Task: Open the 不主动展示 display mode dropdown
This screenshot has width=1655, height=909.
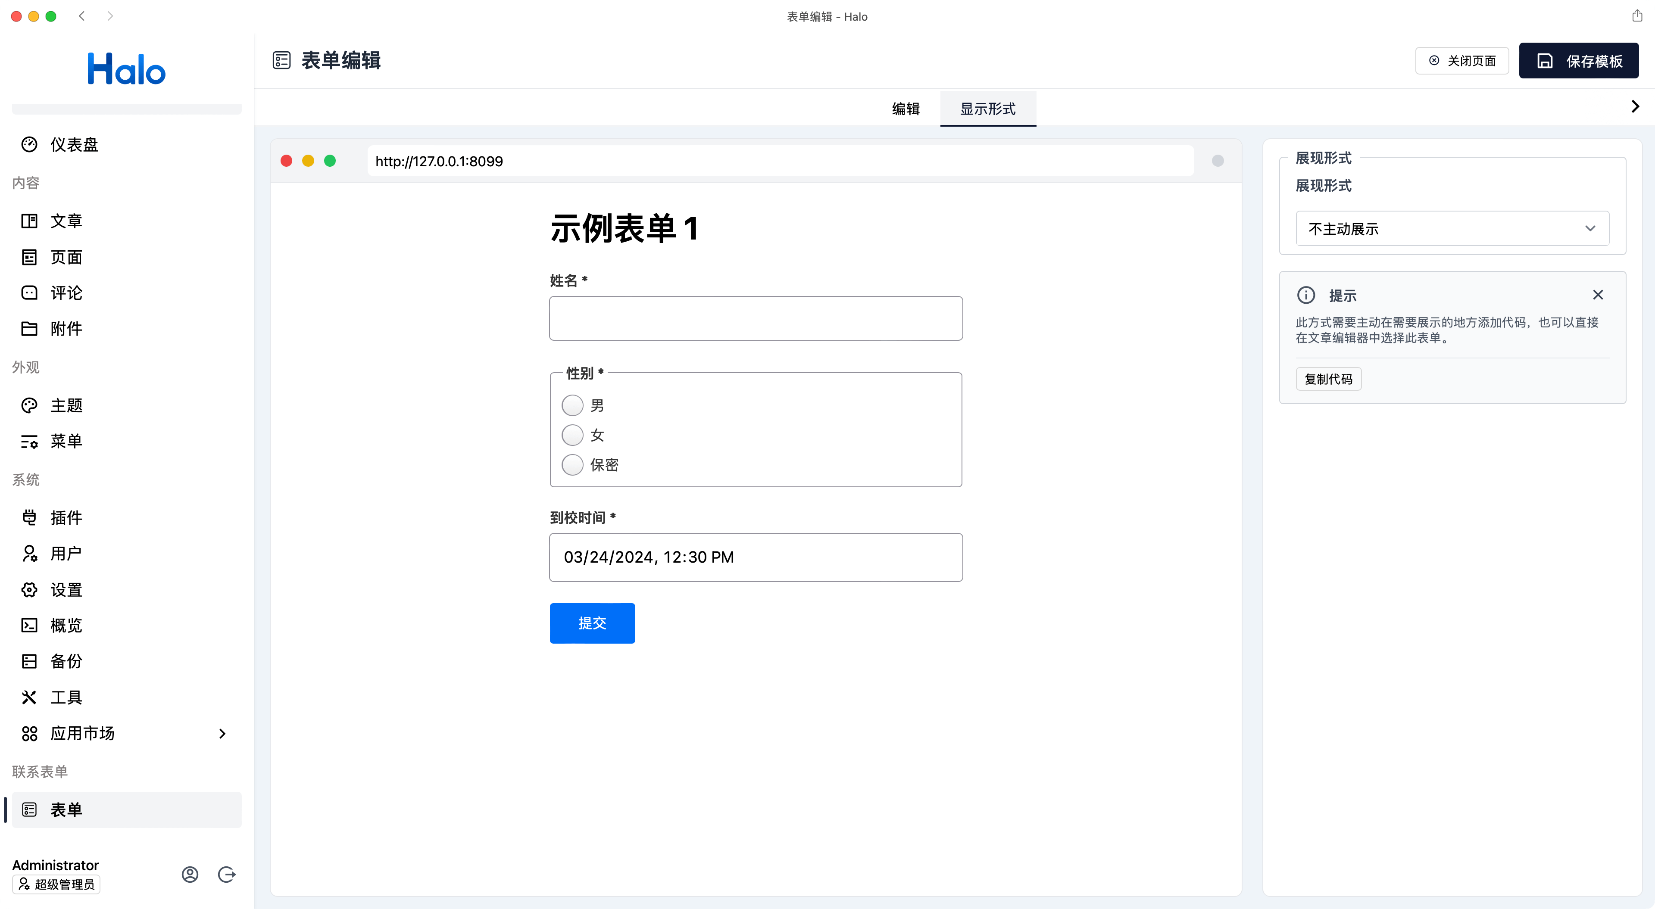Action: (1452, 229)
